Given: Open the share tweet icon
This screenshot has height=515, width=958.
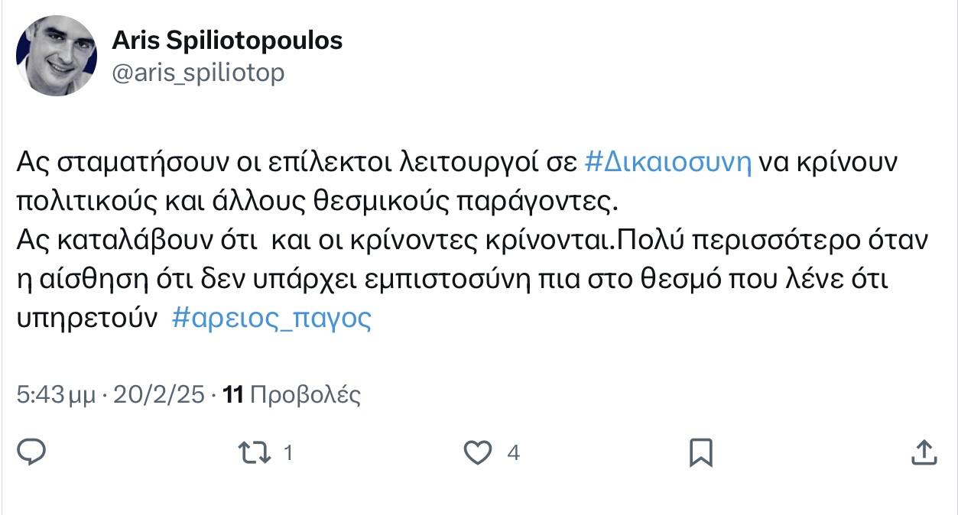Looking at the screenshot, I should (924, 452).
